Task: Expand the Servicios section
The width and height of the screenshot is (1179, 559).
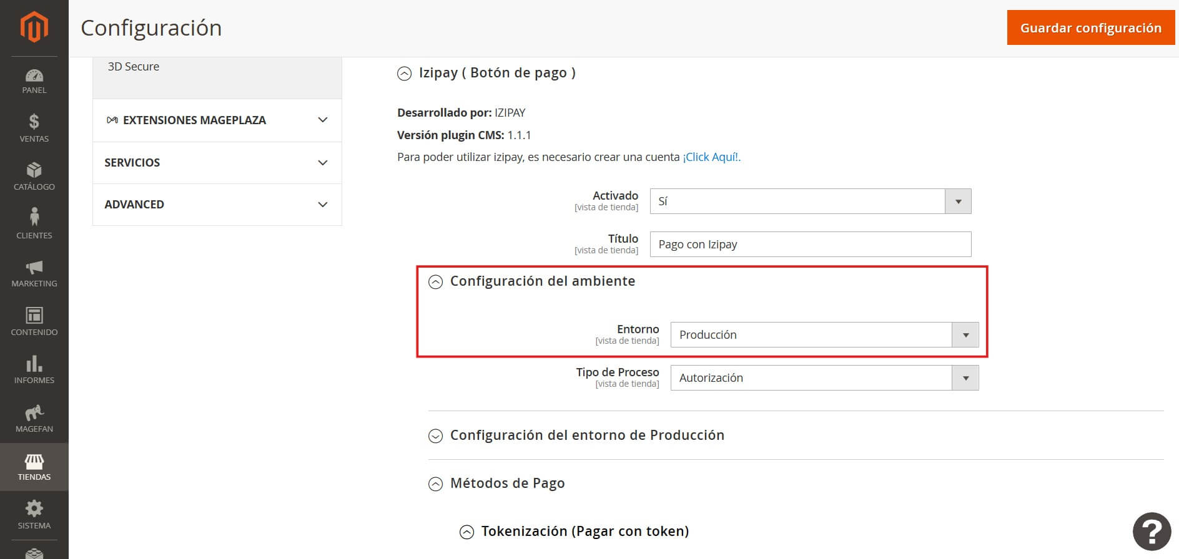Action: (217, 163)
